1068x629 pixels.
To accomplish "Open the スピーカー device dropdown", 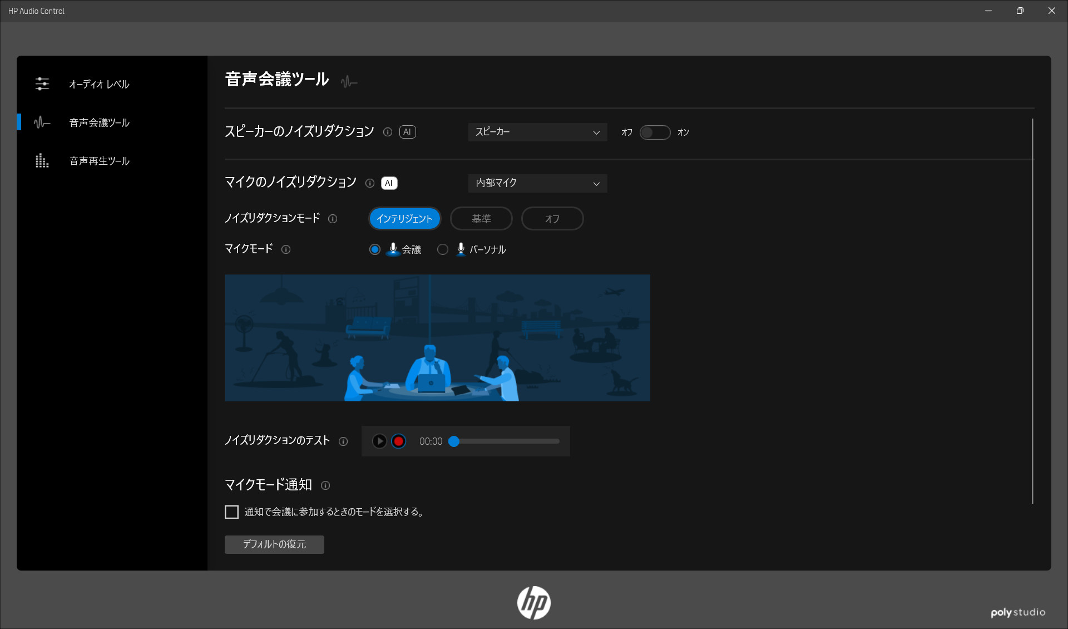I will [x=537, y=132].
